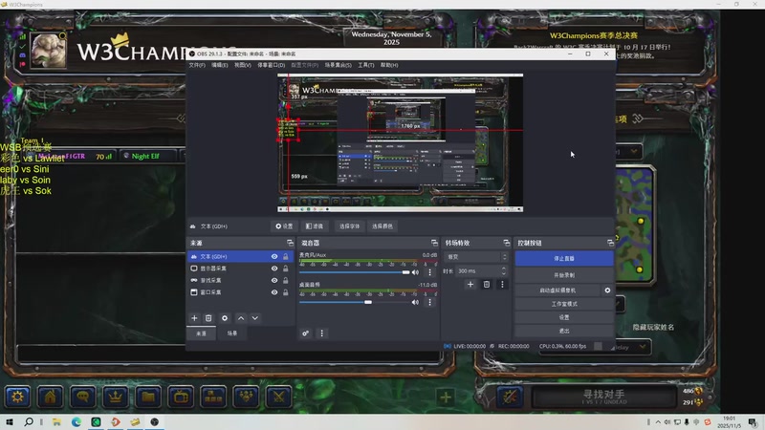Open 桌面音频 options three-dots menu
The image size is (765, 430).
point(429,302)
